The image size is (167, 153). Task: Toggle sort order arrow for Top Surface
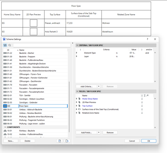coord(142,106)
